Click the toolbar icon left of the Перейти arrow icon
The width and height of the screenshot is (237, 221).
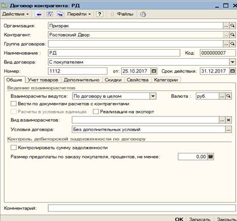point(50,14)
